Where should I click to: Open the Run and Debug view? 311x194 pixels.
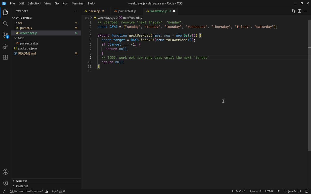tap(5, 46)
